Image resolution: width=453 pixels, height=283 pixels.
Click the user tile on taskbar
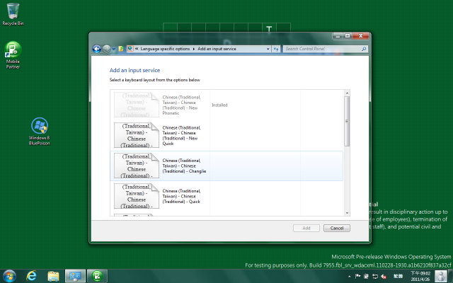tap(440, 276)
